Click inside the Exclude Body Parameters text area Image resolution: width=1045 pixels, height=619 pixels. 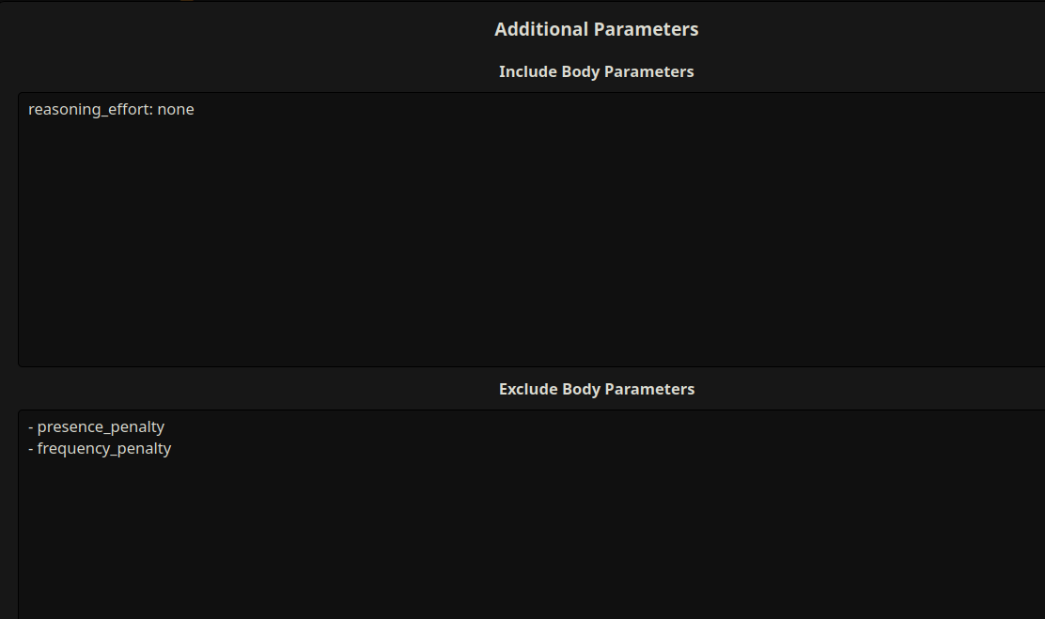tap(531, 515)
